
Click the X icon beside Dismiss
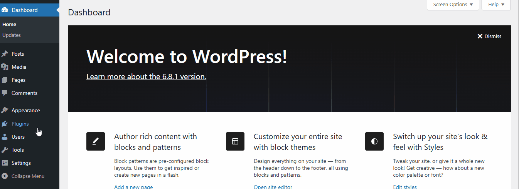coord(480,36)
